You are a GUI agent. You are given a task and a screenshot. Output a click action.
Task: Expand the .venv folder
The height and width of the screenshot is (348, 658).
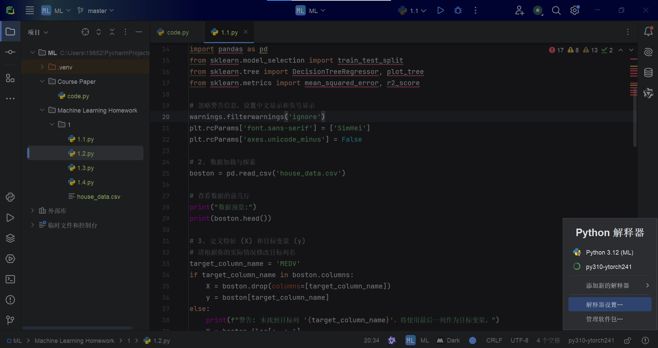(42, 67)
